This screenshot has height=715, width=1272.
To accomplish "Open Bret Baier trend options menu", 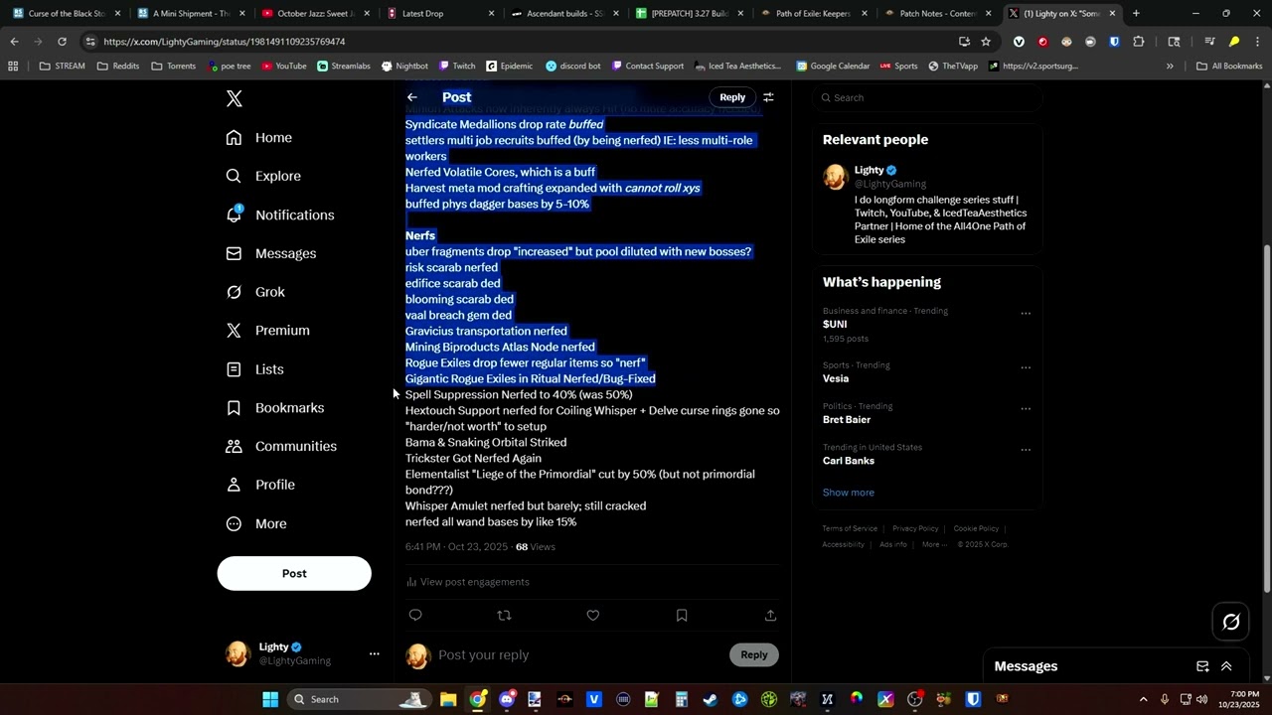I will click(1026, 408).
